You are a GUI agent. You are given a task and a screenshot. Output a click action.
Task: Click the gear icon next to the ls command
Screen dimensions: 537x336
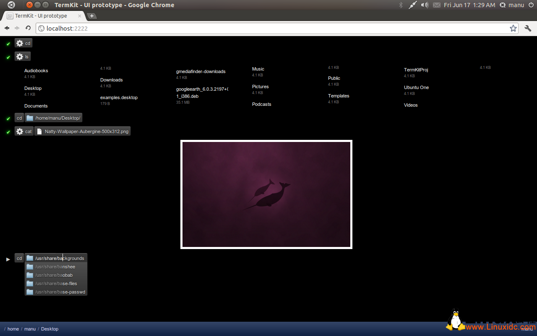point(19,56)
